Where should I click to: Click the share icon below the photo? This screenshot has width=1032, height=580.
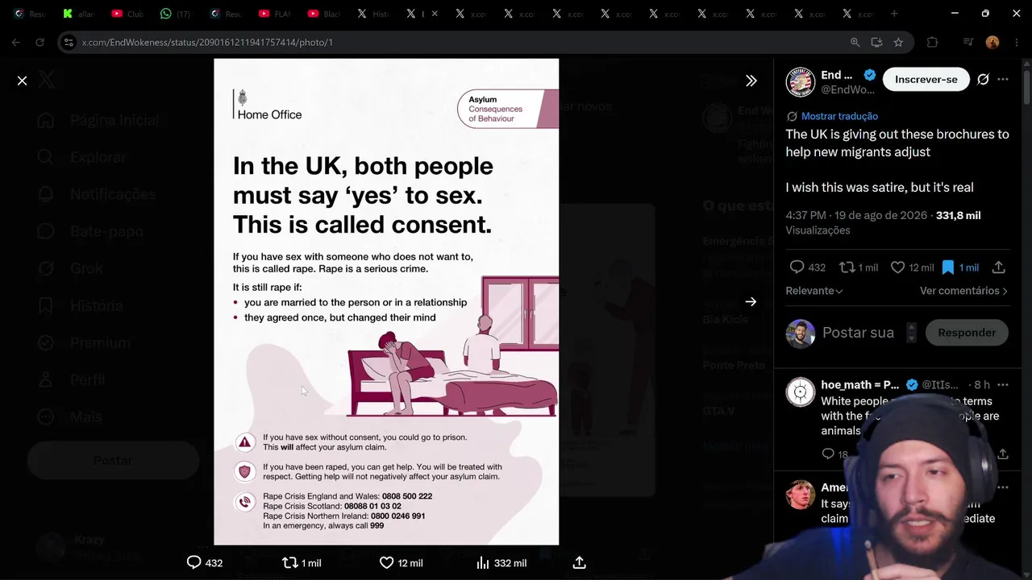(579, 562)
